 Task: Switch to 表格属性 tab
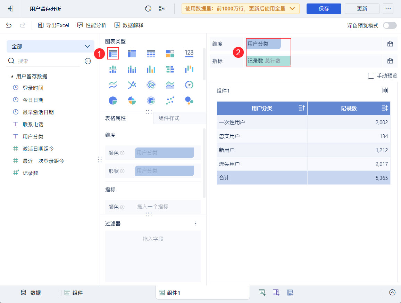coord(115,118)
